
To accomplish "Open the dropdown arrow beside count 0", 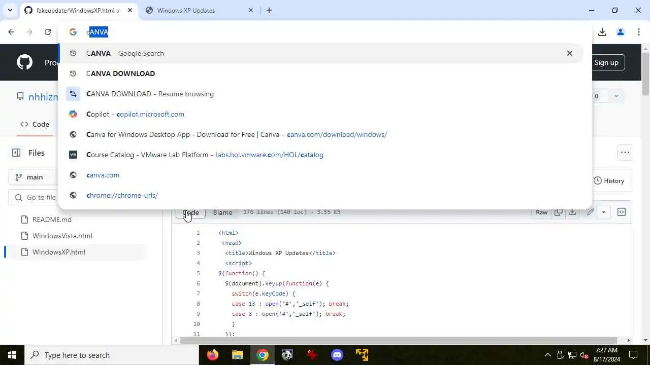I will [616, 96].
